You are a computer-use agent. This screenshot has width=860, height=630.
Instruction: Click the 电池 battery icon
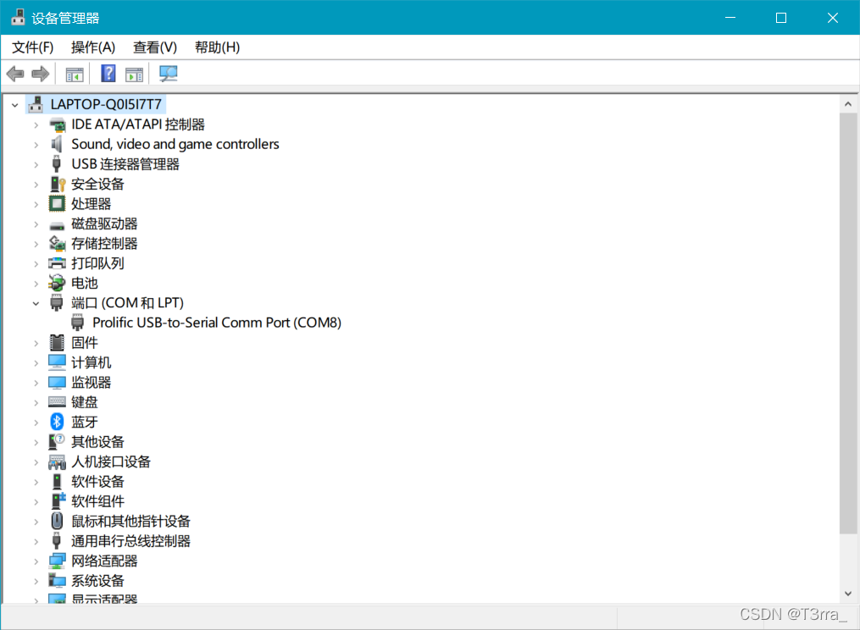(57, 283)
